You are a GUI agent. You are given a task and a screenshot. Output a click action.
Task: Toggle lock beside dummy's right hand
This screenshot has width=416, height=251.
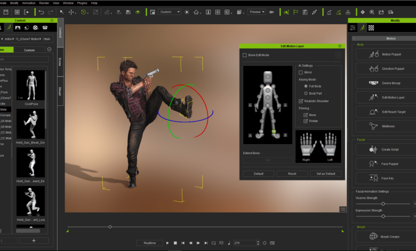[250, 105]
